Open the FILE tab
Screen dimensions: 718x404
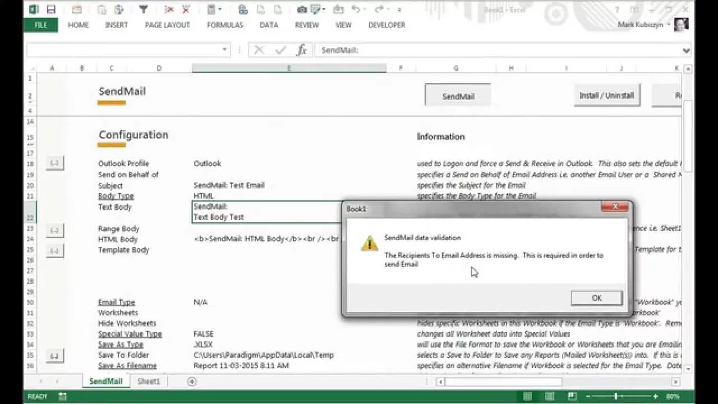coord(41,25)
